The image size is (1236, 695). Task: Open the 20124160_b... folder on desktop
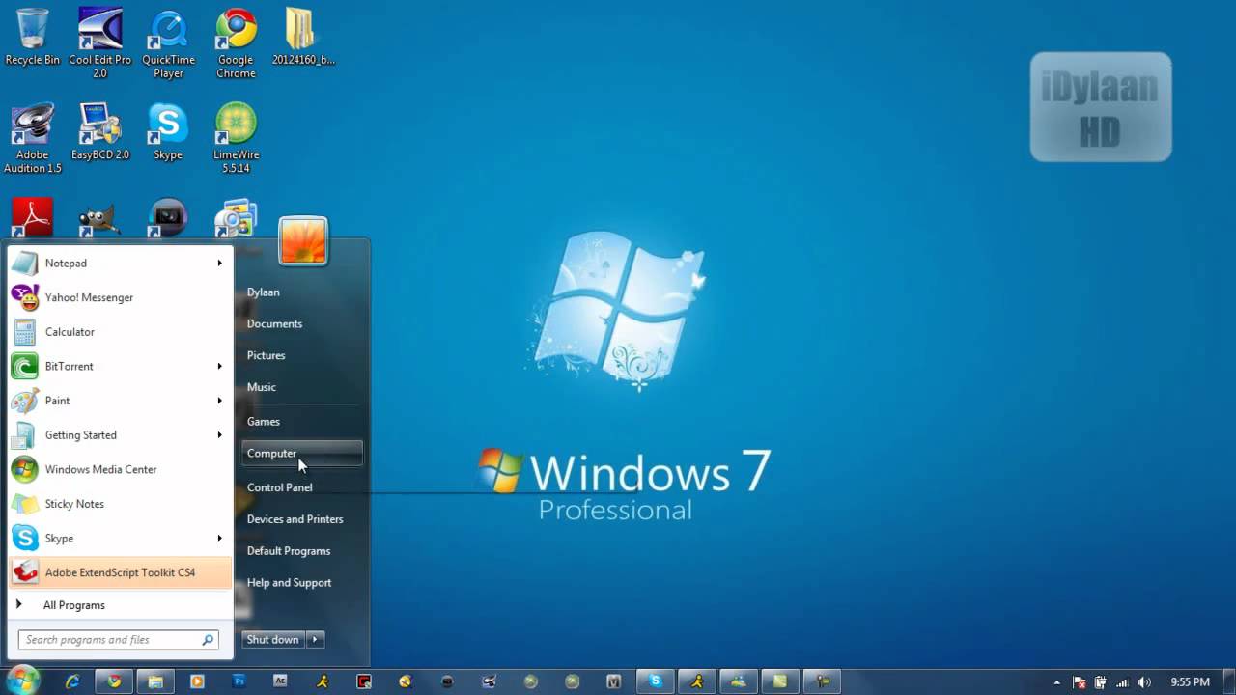click(303, 37)
